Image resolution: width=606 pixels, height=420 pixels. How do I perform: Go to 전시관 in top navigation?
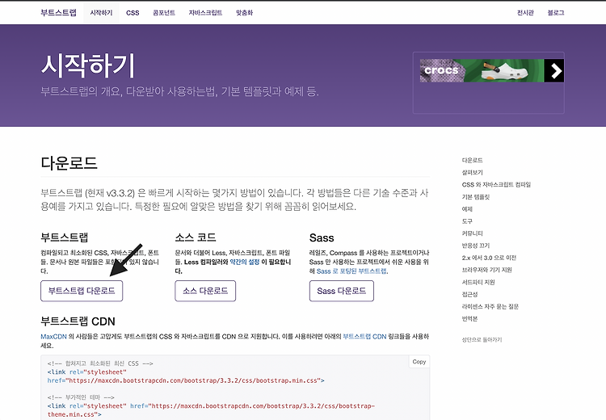[x=525, y=13]
